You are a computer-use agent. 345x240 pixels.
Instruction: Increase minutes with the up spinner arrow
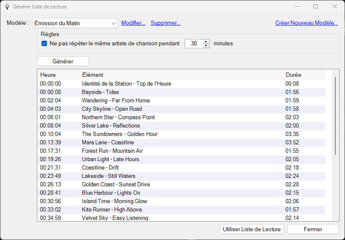[x=206, y=42]
